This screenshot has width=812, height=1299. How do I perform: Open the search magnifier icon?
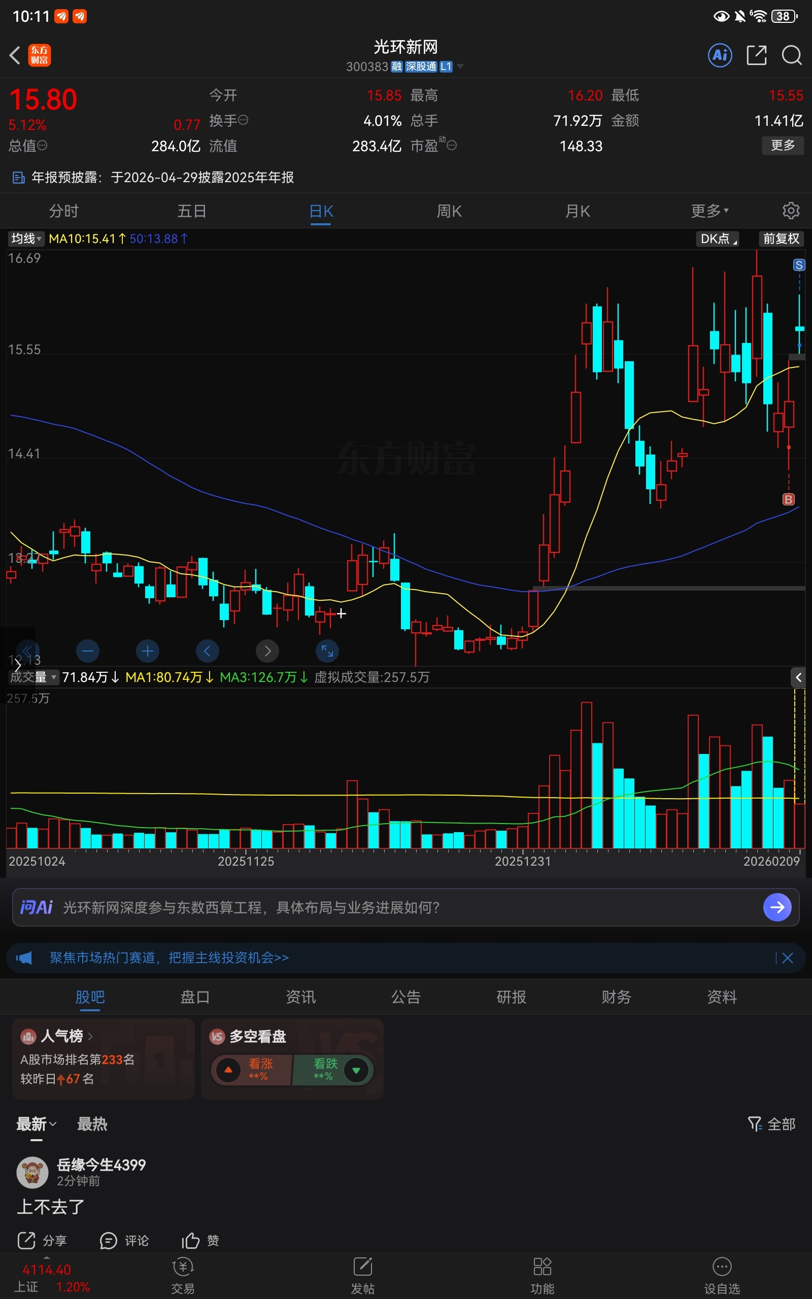coord(792,55)
